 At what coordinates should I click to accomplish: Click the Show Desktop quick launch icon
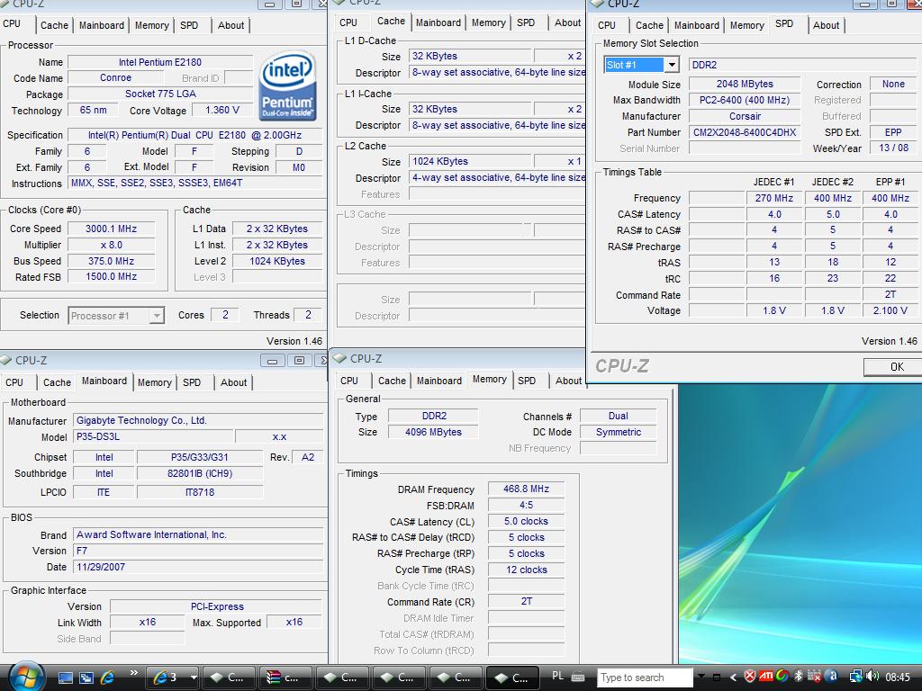(x=65, y=678)
